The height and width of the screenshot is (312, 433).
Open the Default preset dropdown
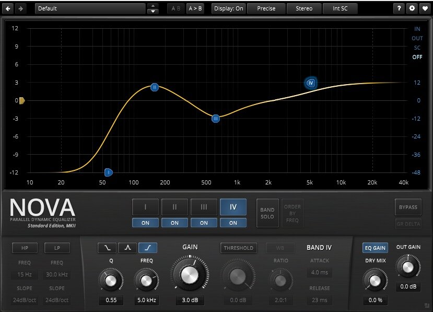pyautogui.click(x=90, y=8)
